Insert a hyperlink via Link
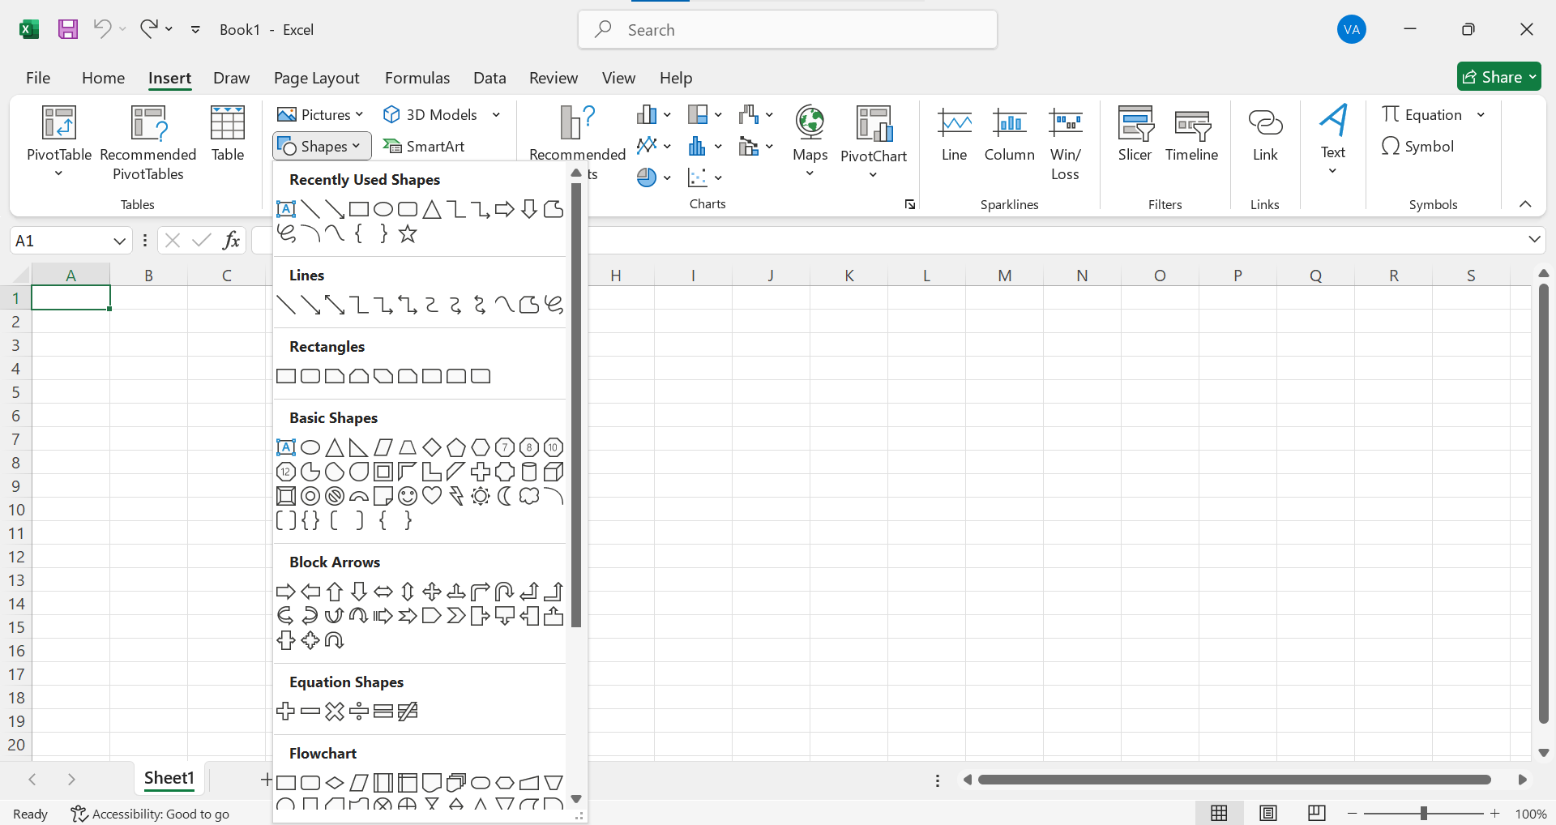 tap(1264, 135)
